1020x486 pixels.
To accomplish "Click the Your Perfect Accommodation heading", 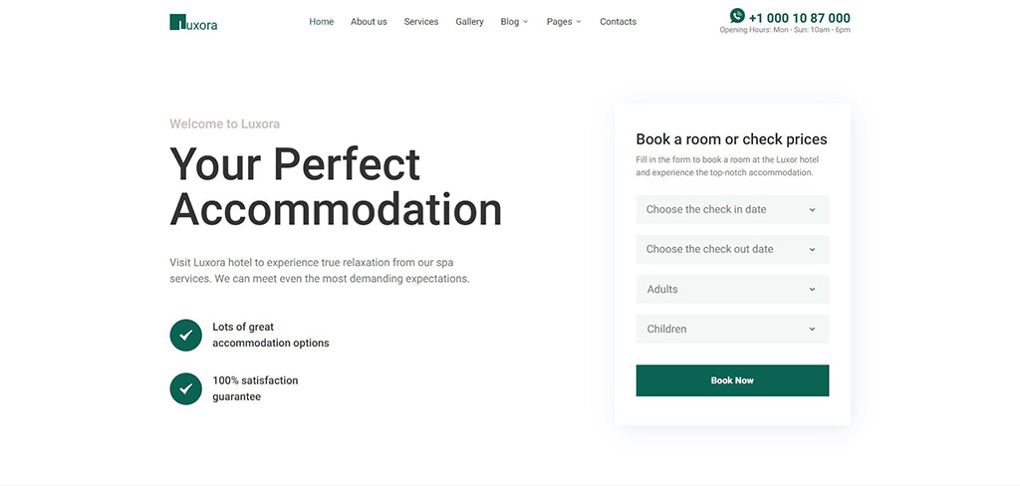I will click(336, 186).
